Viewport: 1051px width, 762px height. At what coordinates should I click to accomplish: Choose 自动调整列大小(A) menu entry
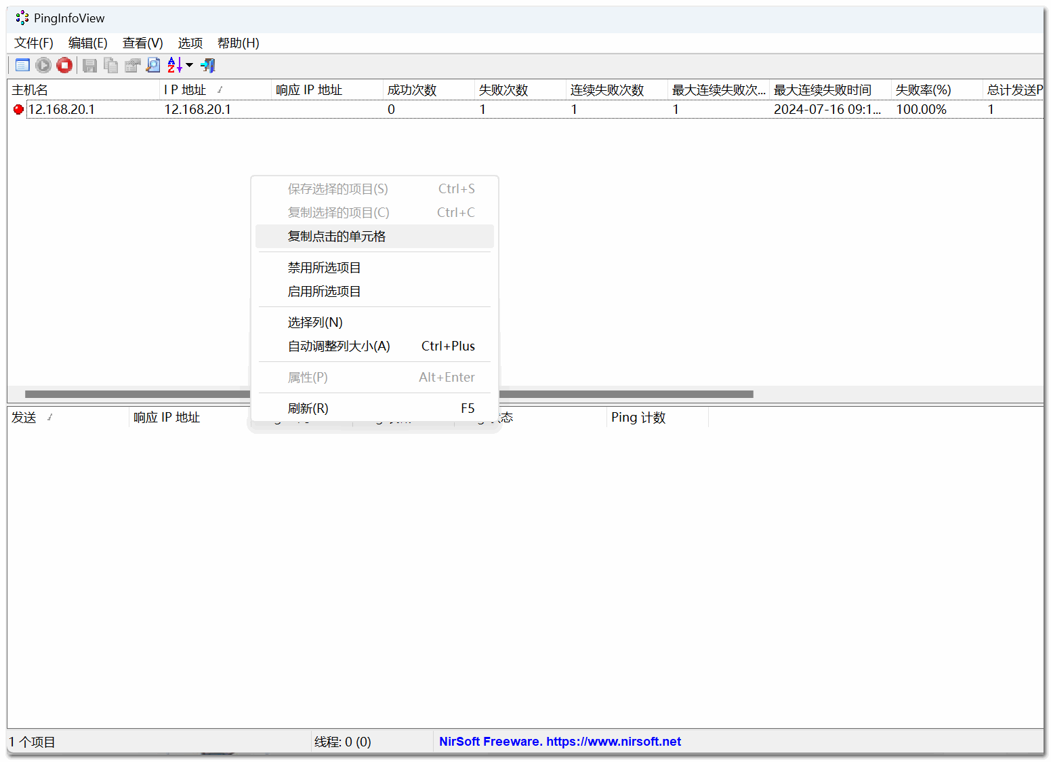(339, 346)
